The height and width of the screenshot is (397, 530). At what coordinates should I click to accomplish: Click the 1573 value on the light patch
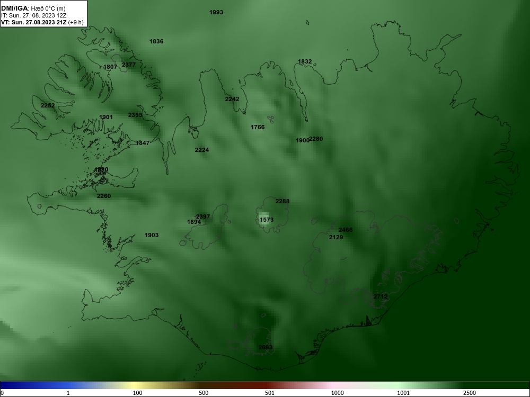point(267,220)
